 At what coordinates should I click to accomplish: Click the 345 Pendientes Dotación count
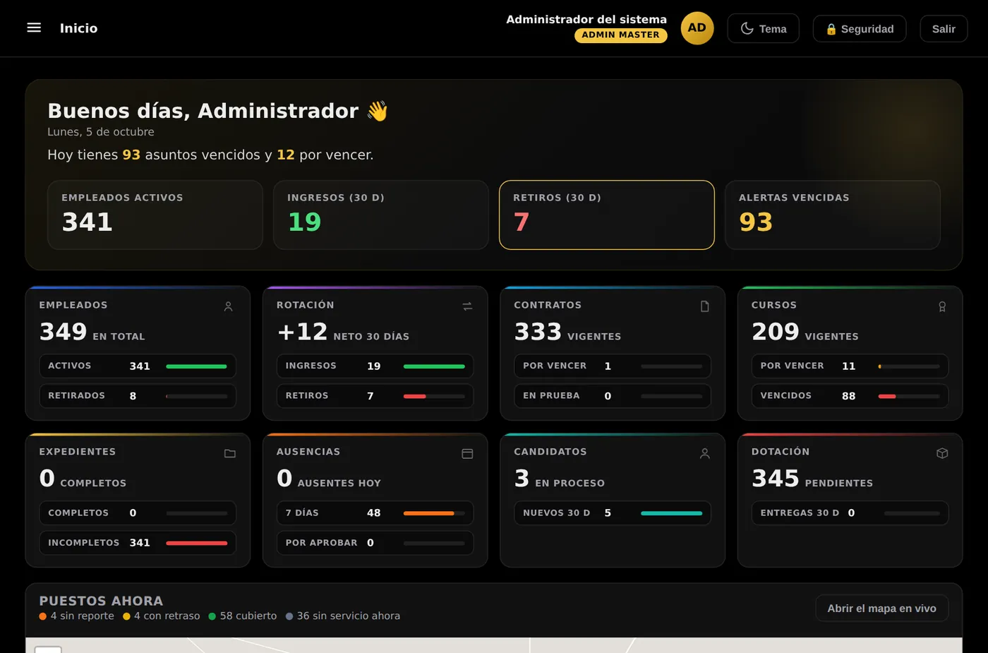point(812,479)
